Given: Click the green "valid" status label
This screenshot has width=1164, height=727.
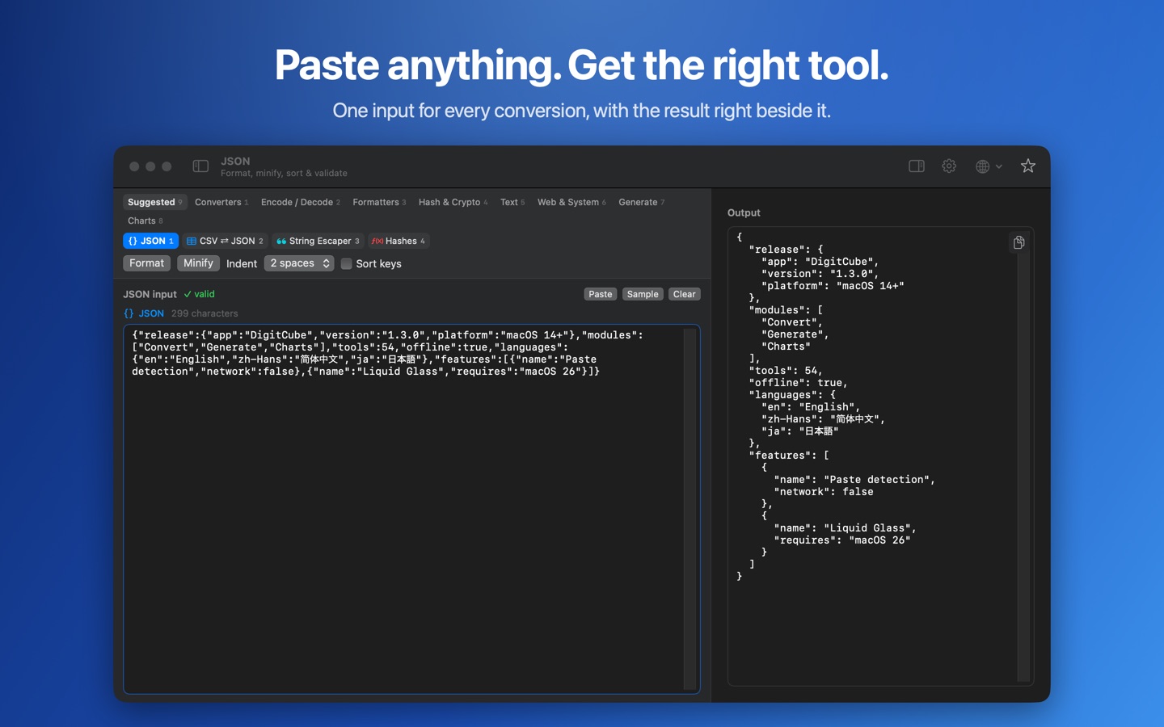Looking at the screenshot, I should pos(200,294).
